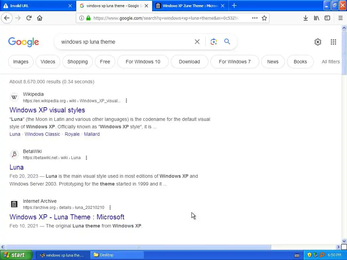Open Google quick settings gear
The image size is (347, 260).
[318, 42]
